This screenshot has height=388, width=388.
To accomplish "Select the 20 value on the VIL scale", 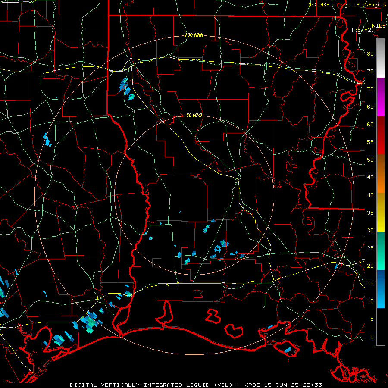I will (370, 266).
